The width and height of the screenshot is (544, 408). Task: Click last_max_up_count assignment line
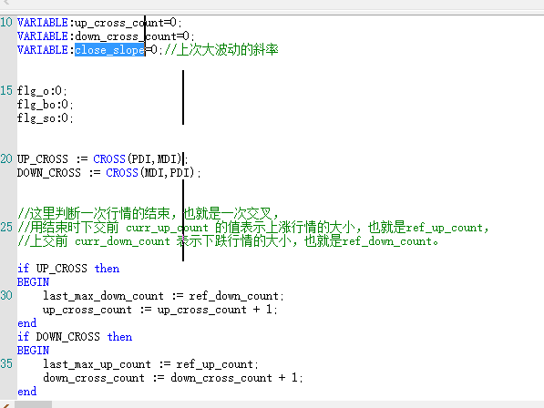point(150,364)
